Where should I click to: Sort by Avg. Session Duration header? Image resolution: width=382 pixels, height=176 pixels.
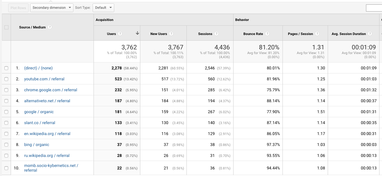tap(349, 34)
